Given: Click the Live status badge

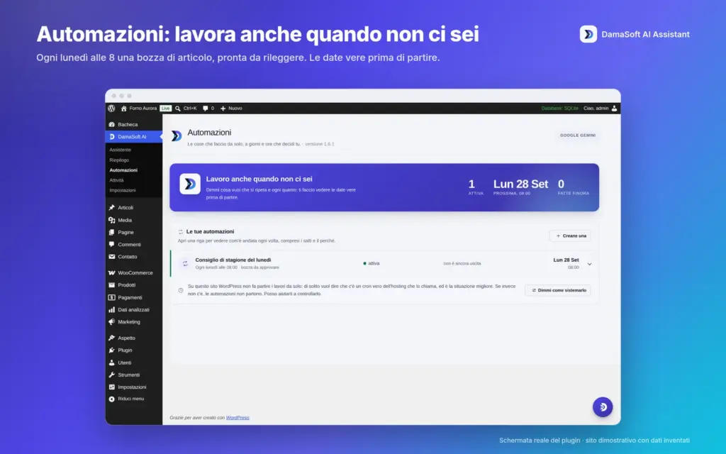Looking at the screenshot, I should click(x=165, y=109).
